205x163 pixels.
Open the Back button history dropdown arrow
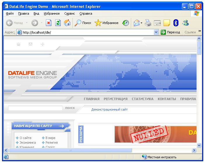pyautogui.click(x=27, y=23)
